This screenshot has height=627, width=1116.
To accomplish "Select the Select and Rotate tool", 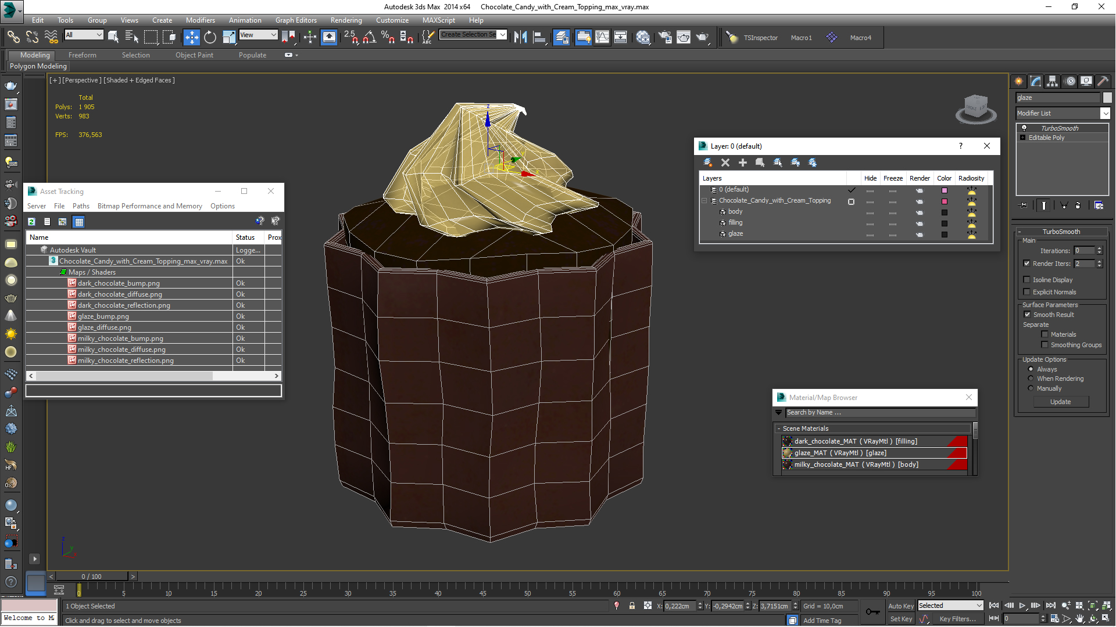I will [210, 37].
